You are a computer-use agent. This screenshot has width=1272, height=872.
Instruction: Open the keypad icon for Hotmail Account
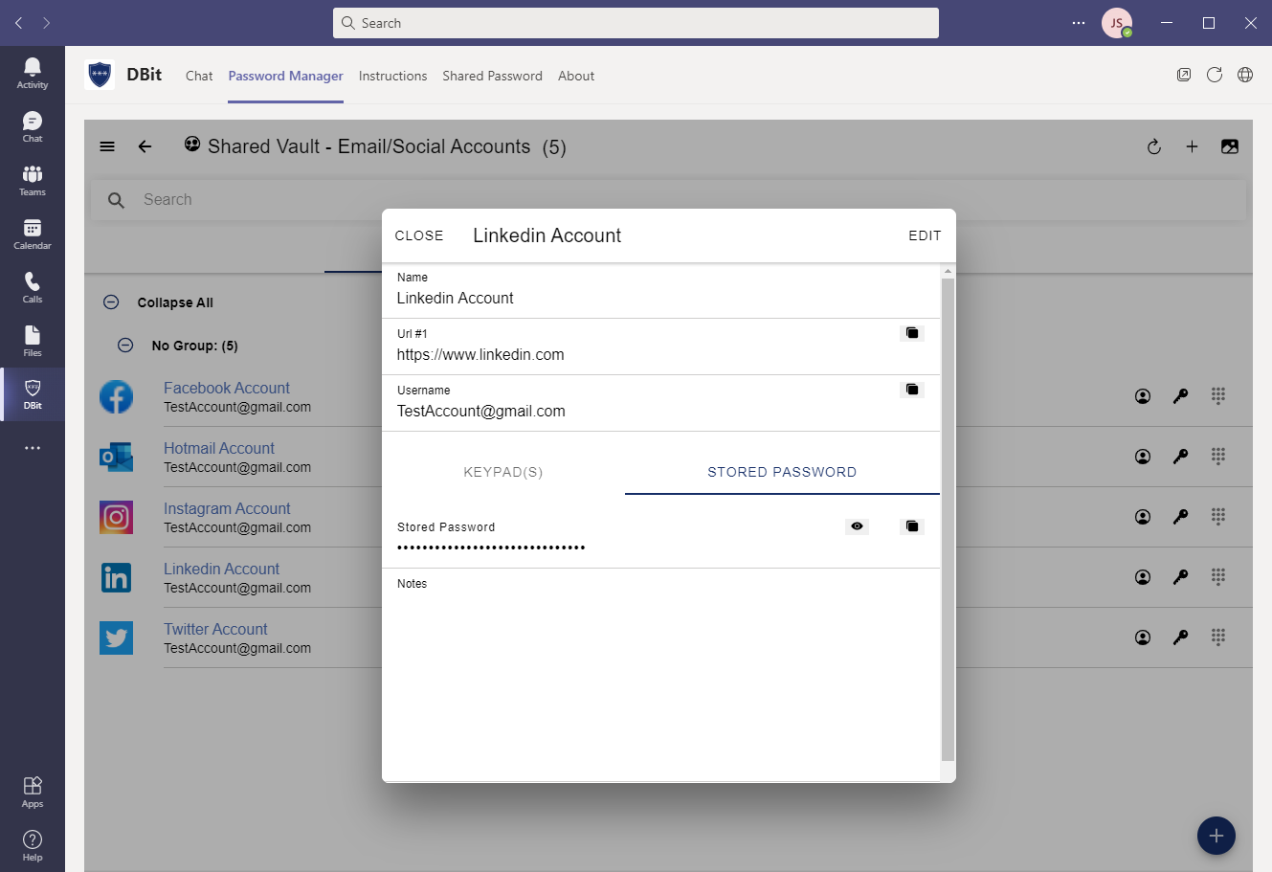tap(1218, 457)
